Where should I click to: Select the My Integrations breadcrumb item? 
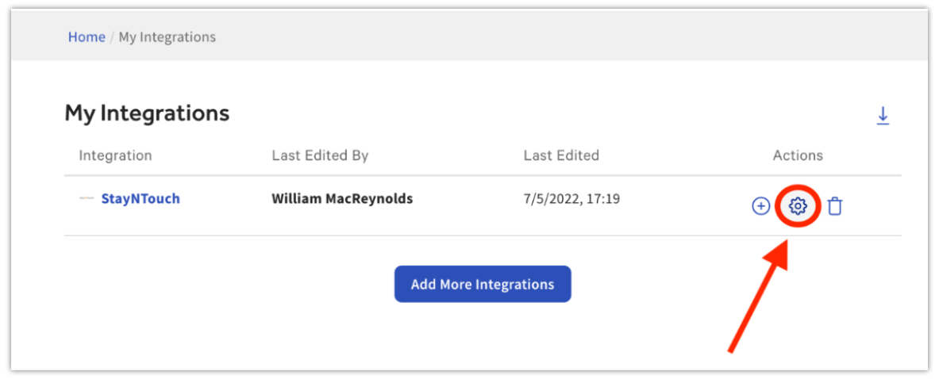tap(167, 37)
